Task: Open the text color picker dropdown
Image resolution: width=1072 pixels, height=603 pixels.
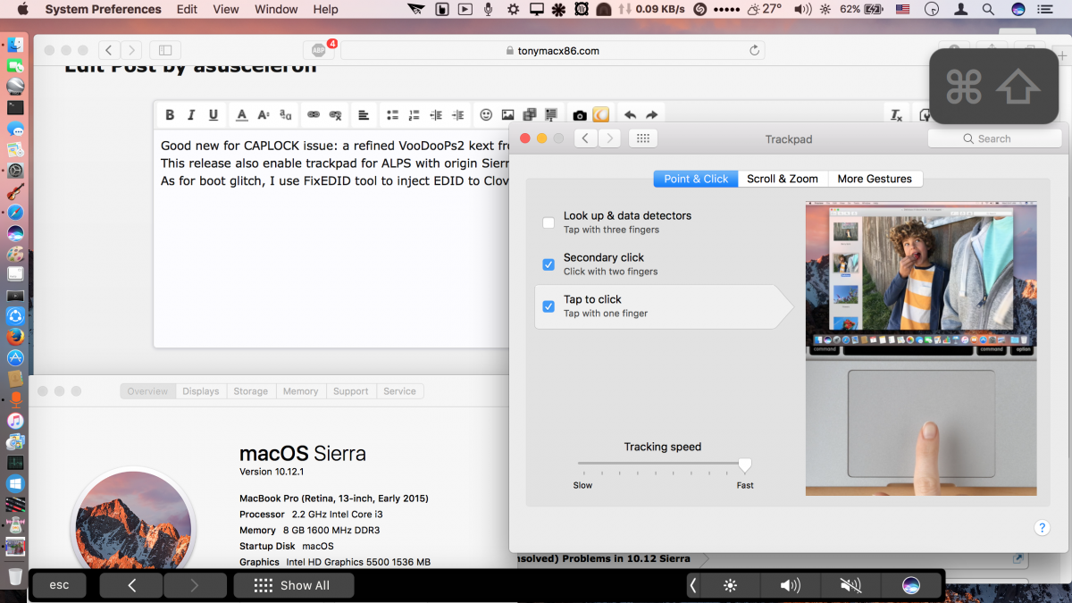Action: pos(241,115)
